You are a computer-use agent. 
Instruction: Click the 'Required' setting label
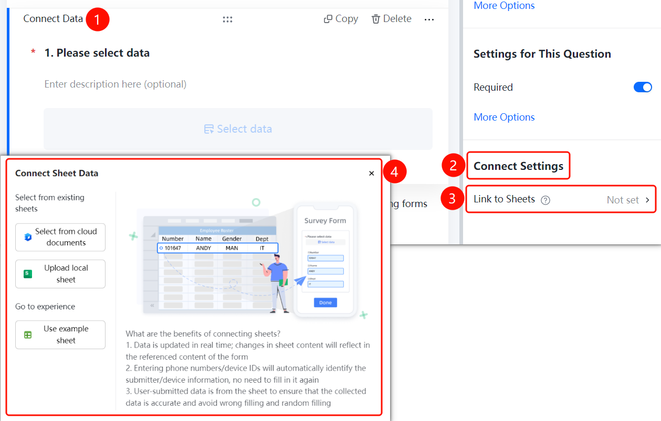pyautogui.click(x=493, y=87)
